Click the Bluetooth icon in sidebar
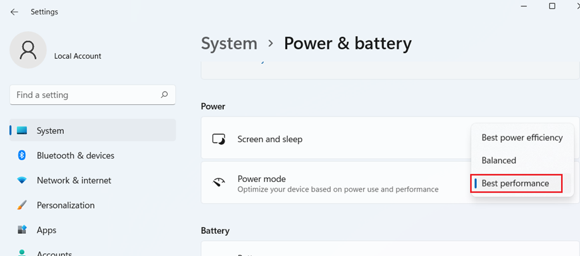The height and width of the screenshot is (256, 580). click(x=22, y=155)
